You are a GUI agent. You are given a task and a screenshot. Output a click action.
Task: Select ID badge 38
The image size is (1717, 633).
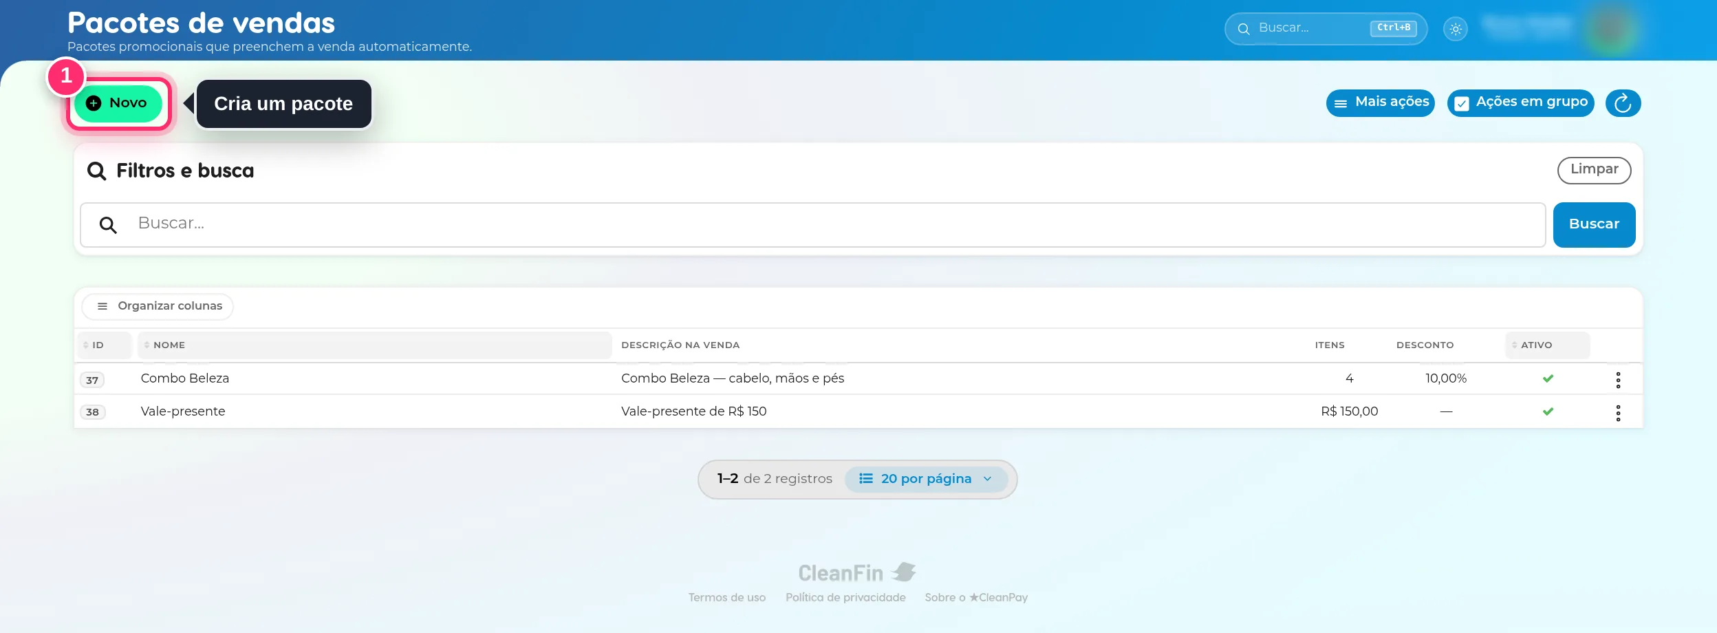[x=93, y=412]
